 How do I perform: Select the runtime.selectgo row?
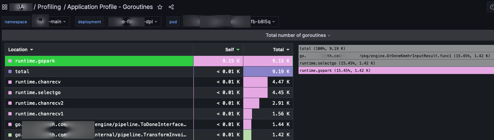pyautogui.click(x=149, y=93)
